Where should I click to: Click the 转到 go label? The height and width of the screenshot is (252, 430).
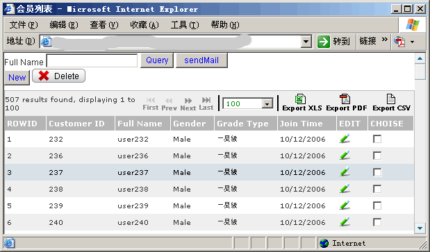pos(341,42)
